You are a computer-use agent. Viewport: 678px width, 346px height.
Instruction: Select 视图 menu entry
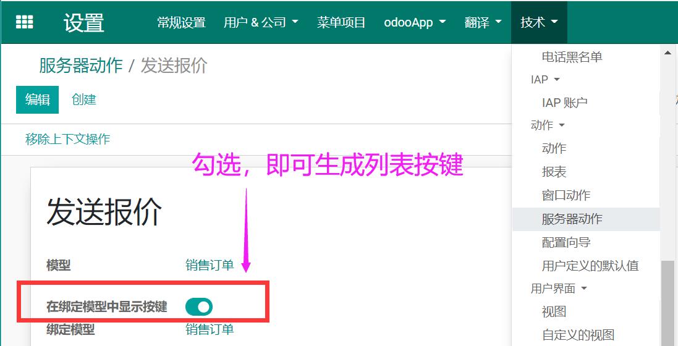[554, 311]
